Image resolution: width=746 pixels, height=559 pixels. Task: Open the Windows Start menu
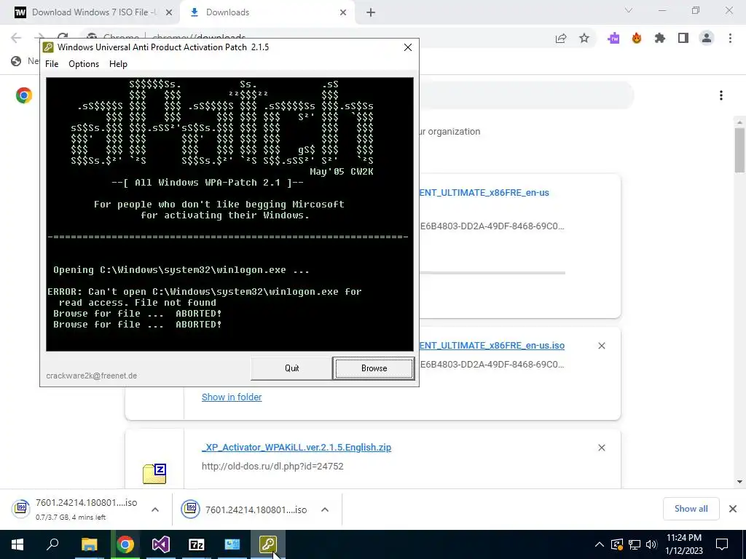click(17, 544)
